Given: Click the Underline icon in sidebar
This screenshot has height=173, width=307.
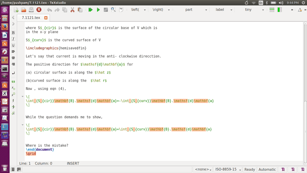Looking at the screenshot, I should (x=13, y=45).
